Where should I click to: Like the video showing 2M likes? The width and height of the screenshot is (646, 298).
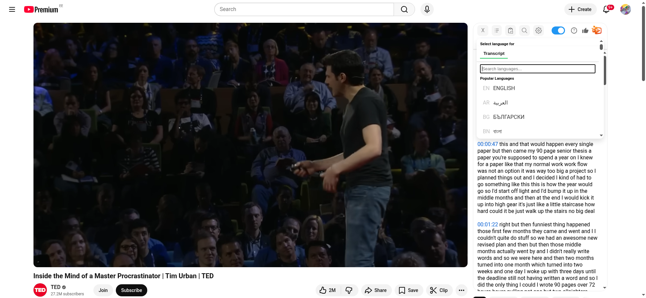pos(328,290)
